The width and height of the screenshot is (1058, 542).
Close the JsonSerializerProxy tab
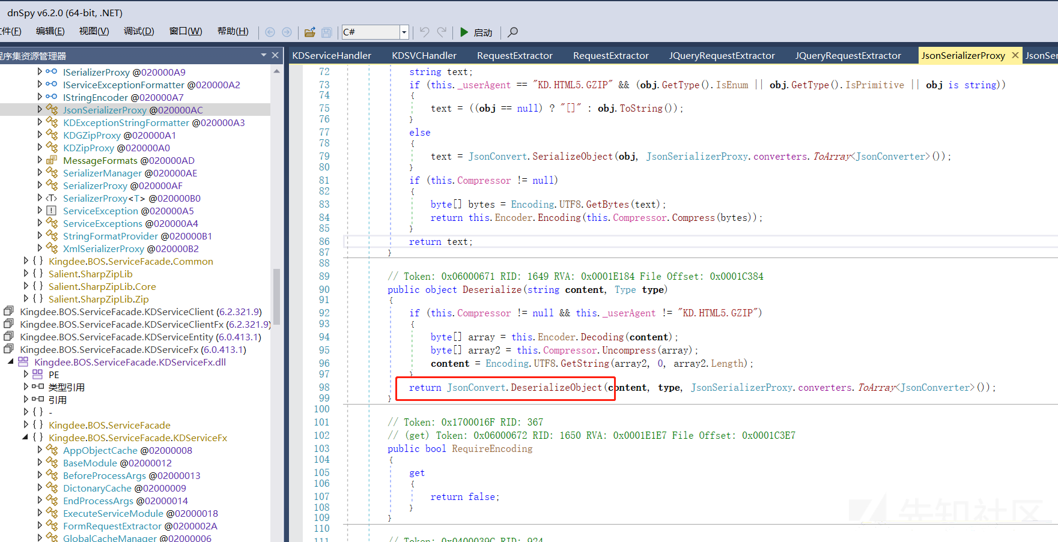tap(1015, 55)
